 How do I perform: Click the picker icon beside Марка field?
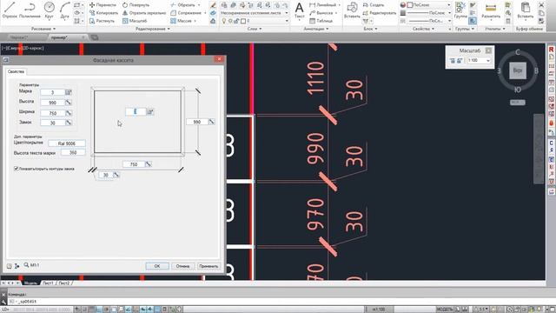point(69,92)
